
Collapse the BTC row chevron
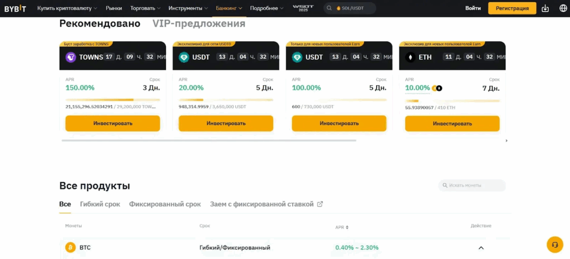(x=481, y=248)
